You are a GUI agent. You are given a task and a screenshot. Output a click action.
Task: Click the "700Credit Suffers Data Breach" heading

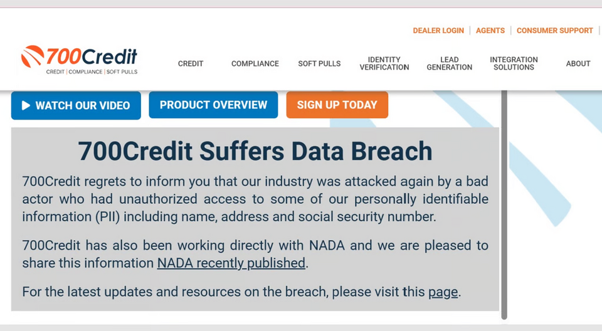[x=255, y=151]
